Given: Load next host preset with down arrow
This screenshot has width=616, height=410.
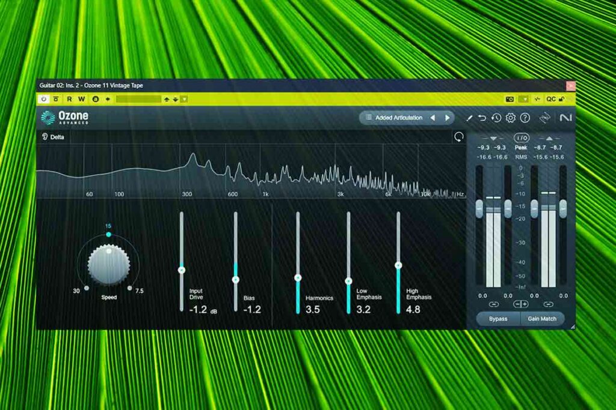Looking at the screenshot, I should click(176, 100).
